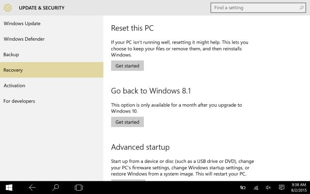Click the search magnifier in Find a setting
This screenshot has width=310, height=194.
pyautogui.click(x=301, y=8)
